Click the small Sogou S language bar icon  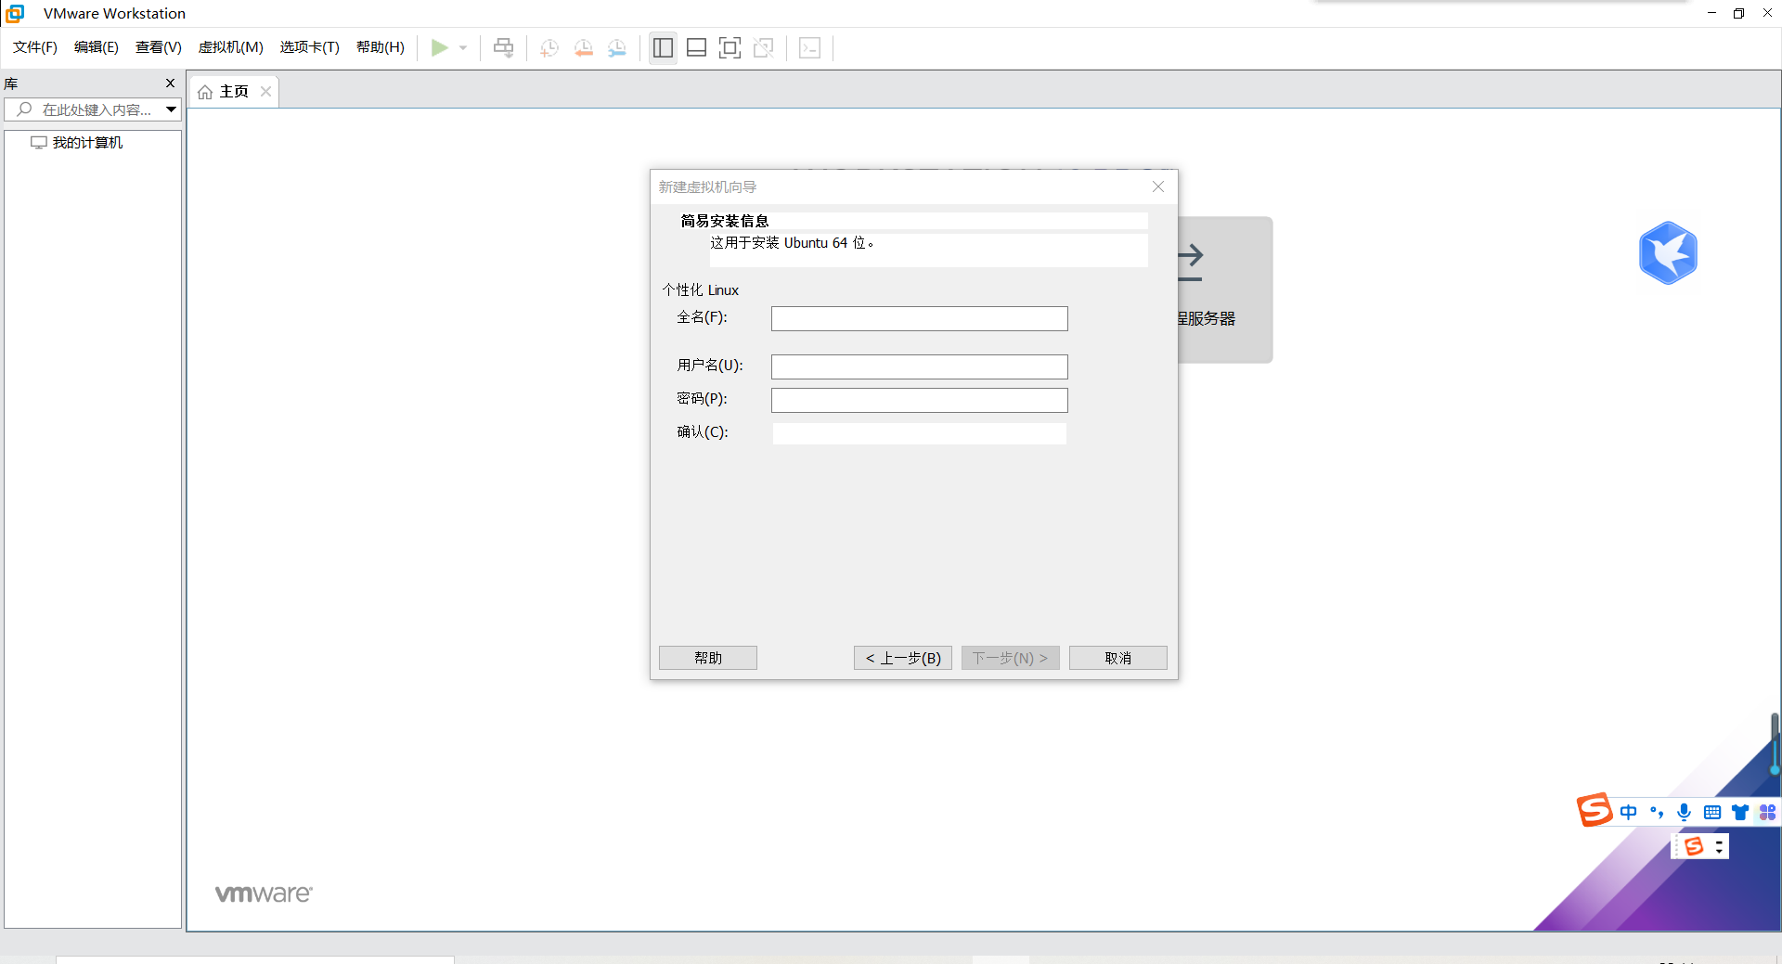click(x=1694, y=846)
